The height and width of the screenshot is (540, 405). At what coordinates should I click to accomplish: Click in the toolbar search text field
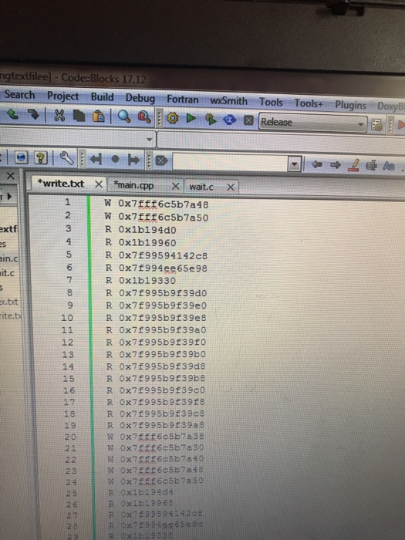coord(231,162)
